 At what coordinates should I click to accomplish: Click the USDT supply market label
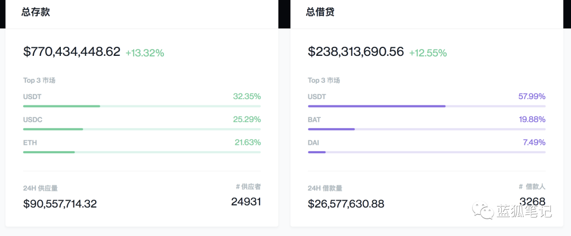[x=32, y=97]
